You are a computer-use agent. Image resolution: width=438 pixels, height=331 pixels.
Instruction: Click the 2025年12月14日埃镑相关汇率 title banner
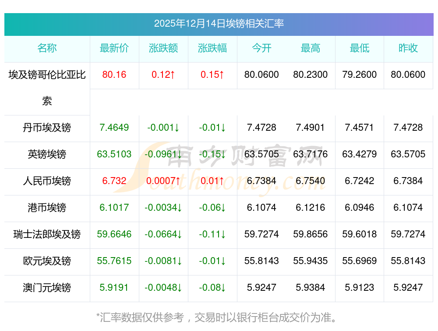click(219, 24)
